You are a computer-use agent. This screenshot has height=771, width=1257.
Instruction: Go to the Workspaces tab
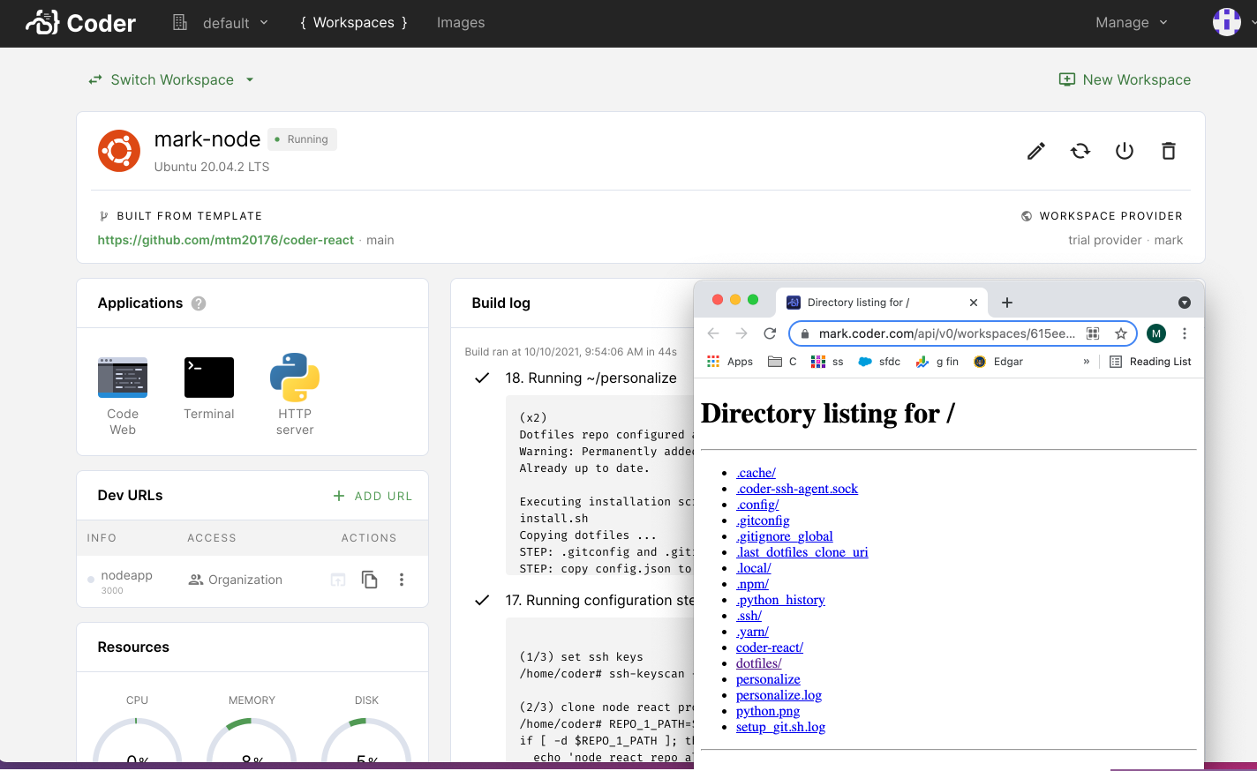(354, 23)
